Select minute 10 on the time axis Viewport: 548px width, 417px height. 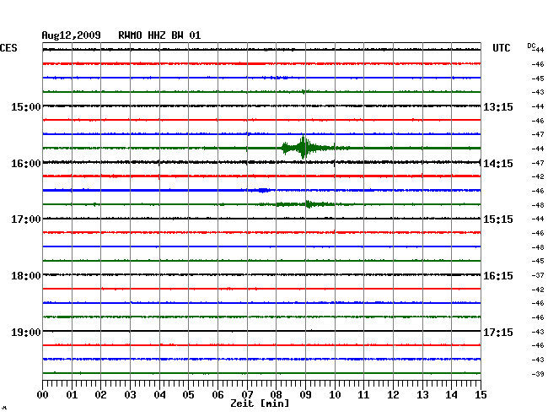pos(335,394)
